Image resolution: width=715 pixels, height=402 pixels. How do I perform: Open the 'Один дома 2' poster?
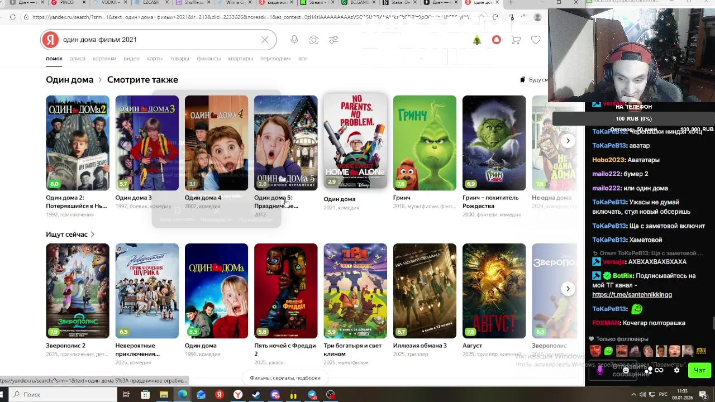coord(78,143)
